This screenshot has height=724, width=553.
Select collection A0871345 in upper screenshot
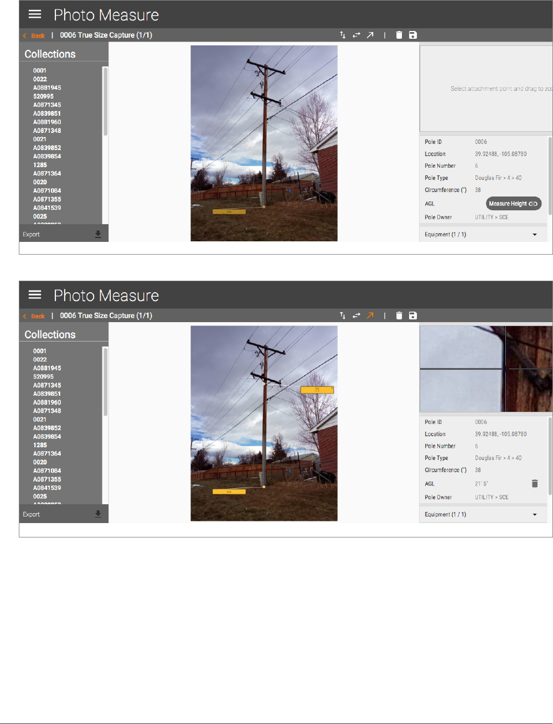click(x=47, y=105)
